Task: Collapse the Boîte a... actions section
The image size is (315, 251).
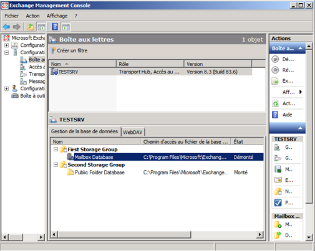Action: click(x=300, y=48)
